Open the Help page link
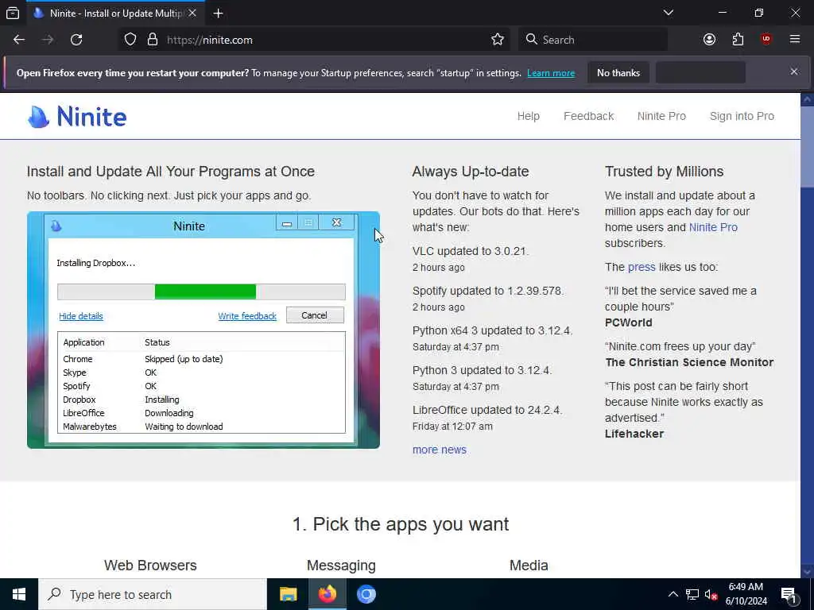Screen dimensions: 814x610 point(529,116)
